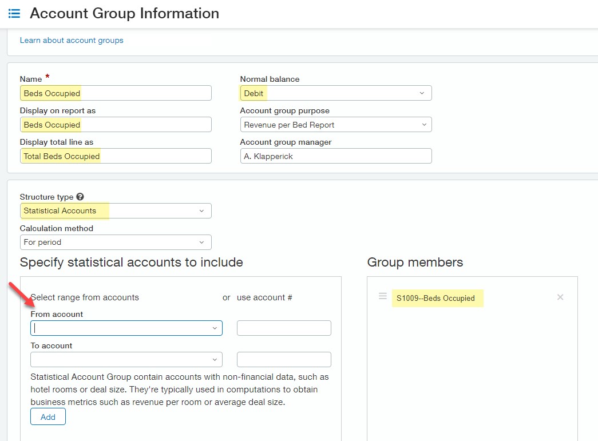This screenshot has width=598, height=441.
Task: Click the Account Group Information page title
Action: tap(124, 13)
